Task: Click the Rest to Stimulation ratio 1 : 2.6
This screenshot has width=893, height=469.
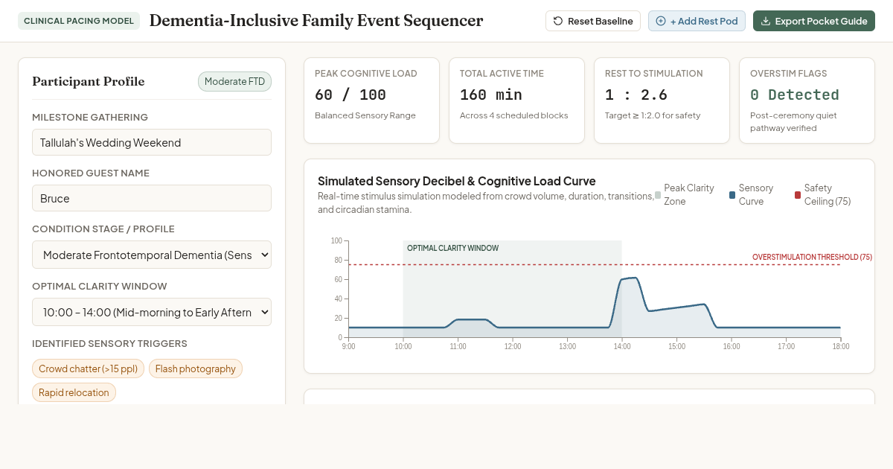Action: 636,95
